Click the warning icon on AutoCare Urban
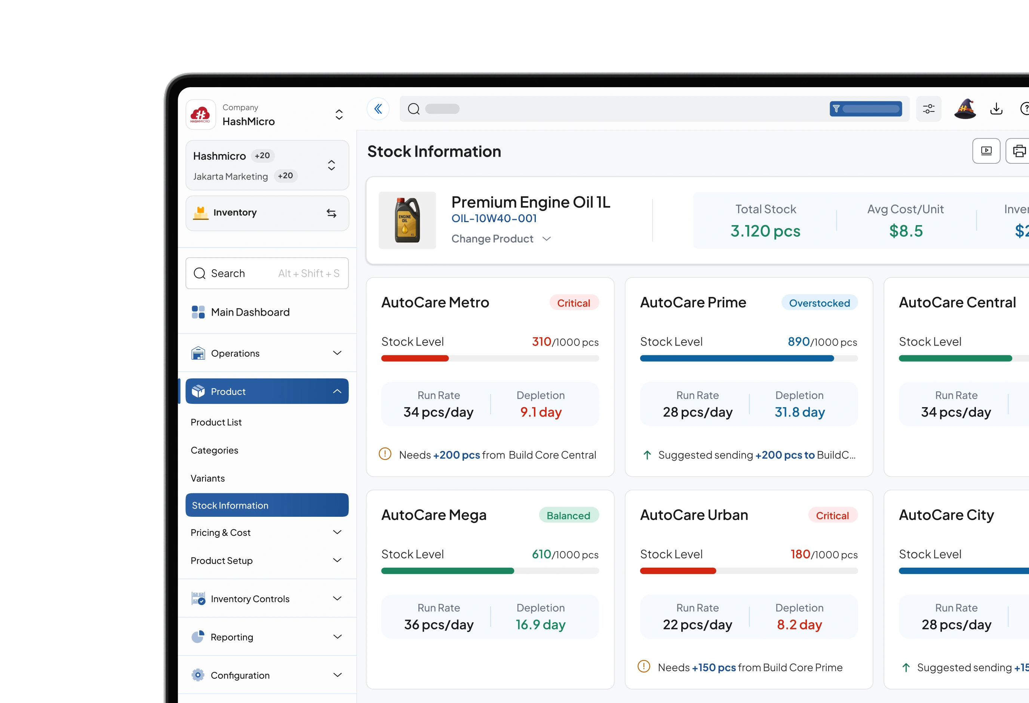 click(644, 667)
